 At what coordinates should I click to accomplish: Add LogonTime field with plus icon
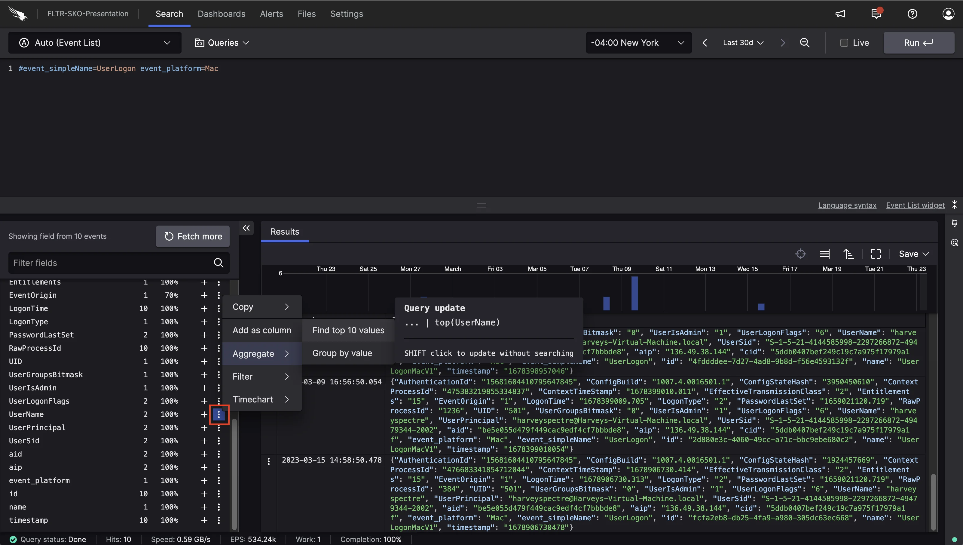(x=204, y=308)
